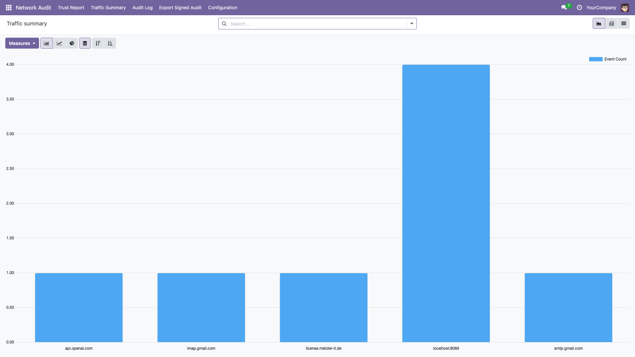635x357 pixels.
Task: Click the imap.gmail.com axis label
Action: (201, 348)
